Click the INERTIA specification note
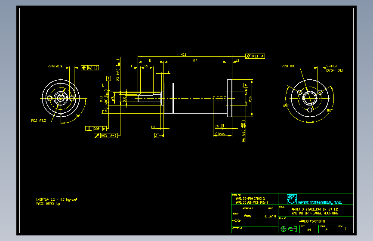The width and height of the screenshot is (373, 241). pyautogui.click(x=57, y=199)
